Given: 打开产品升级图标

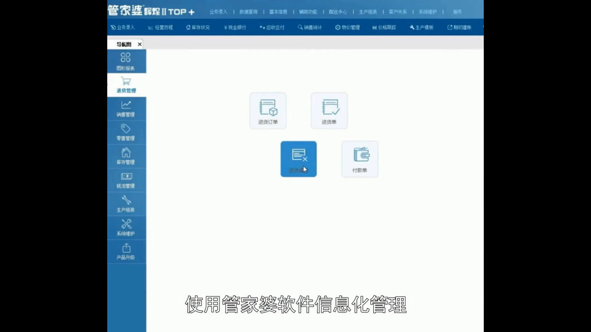Looking at the screenshot, I should [x=126, y=251].
